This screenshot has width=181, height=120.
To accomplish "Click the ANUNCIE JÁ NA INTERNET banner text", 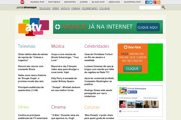I will 97,27.
